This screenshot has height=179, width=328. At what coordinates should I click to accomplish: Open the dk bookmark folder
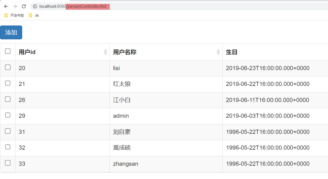pos(34,15)
